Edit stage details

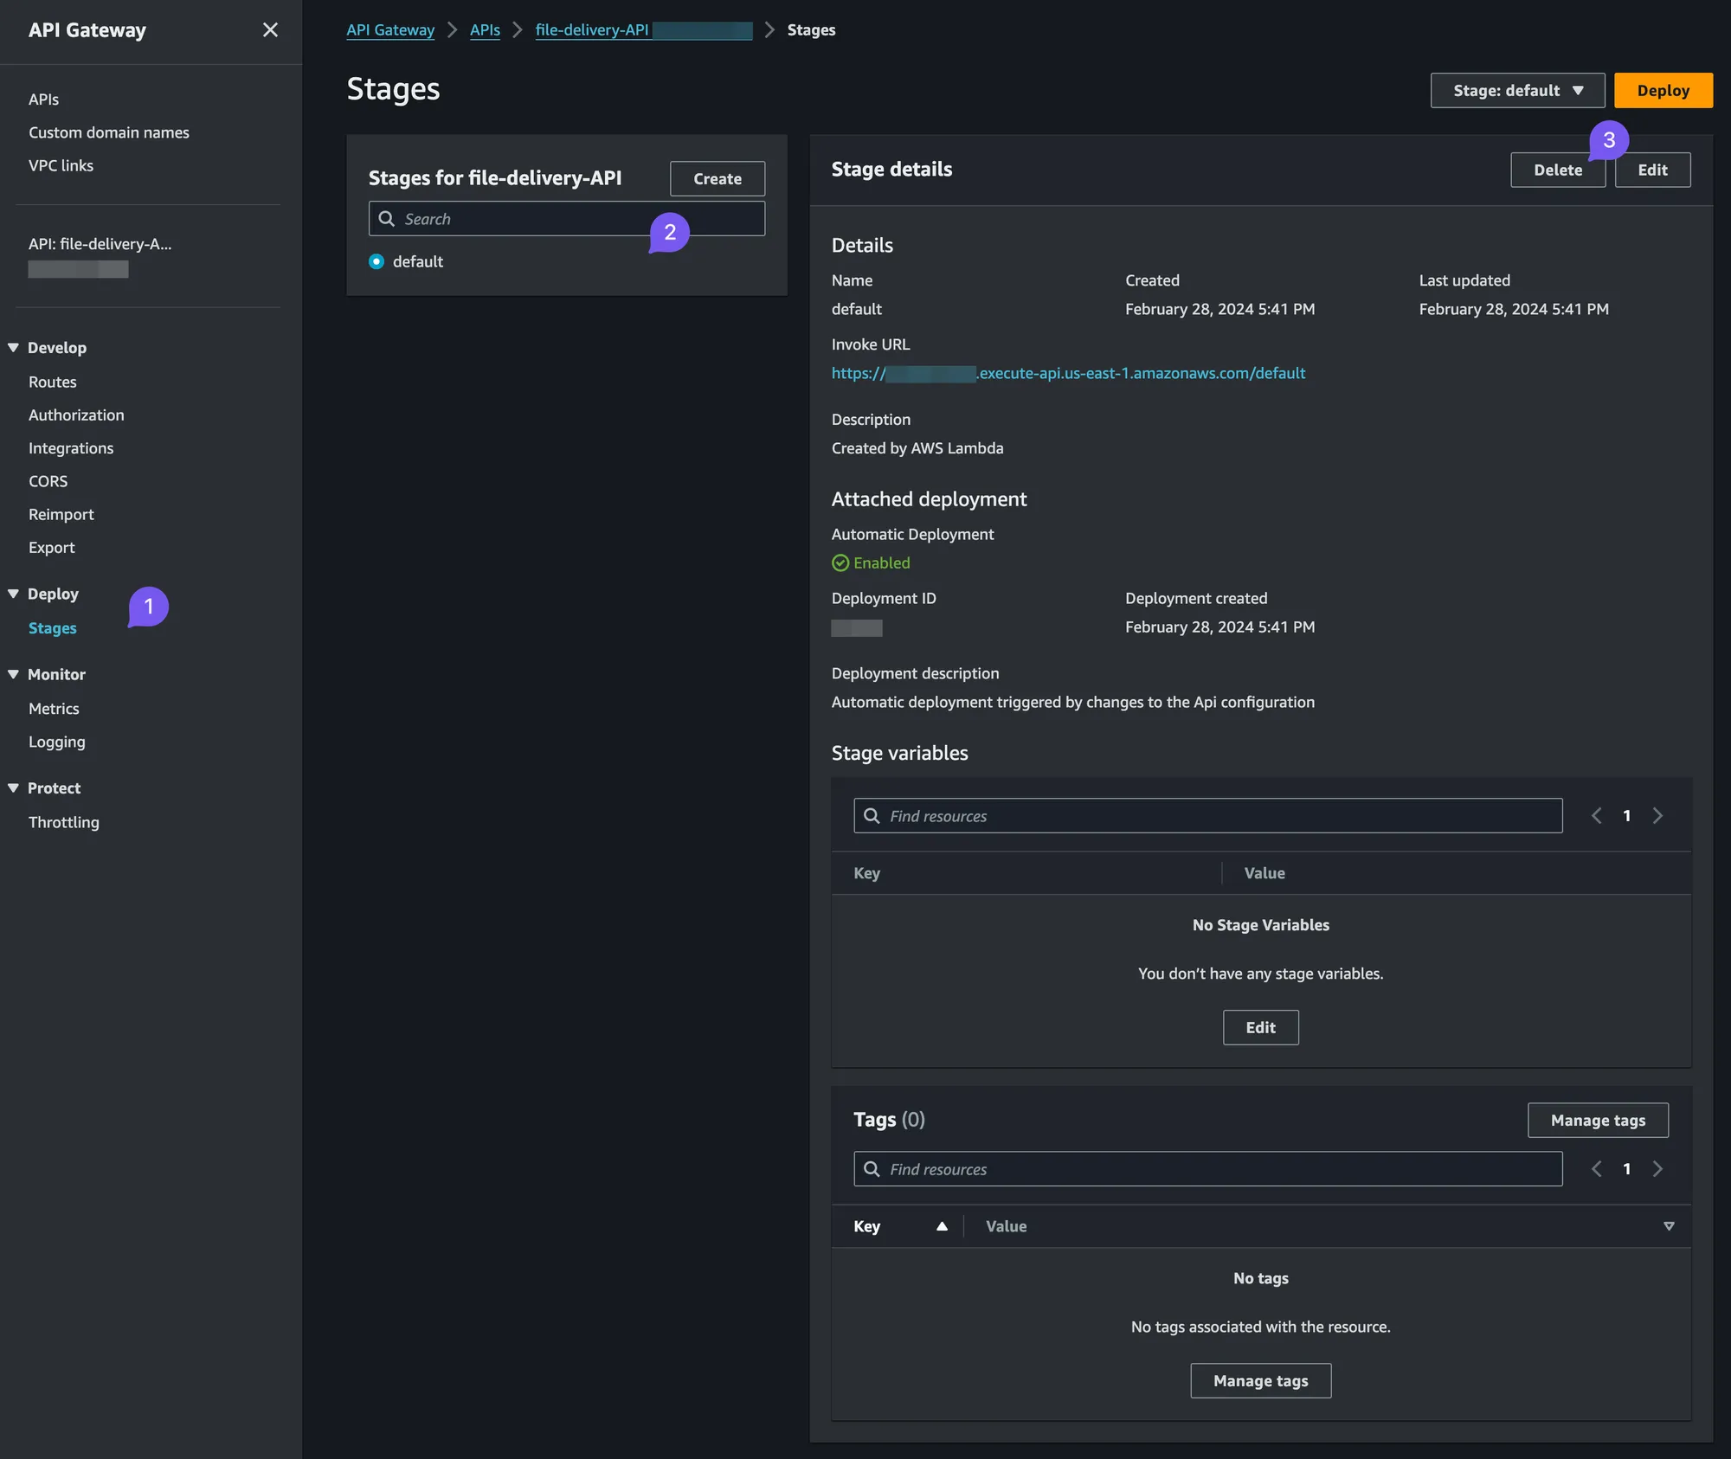(1651, 170)
